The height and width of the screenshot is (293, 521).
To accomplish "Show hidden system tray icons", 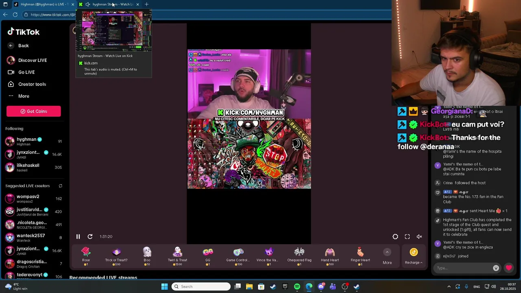I will click(449, 286).
